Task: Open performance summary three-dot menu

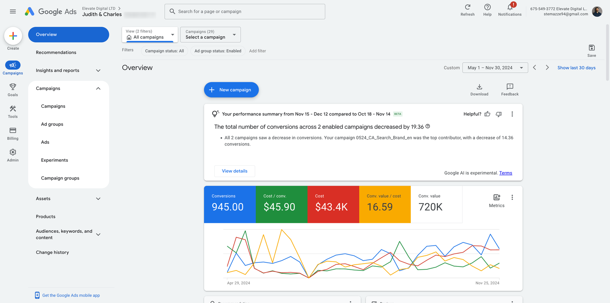Action: pyautogui.click(x=512, y=114)
